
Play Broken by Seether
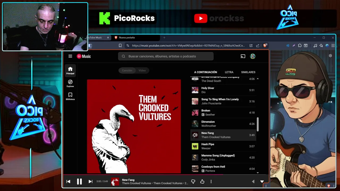click(223, 112)
